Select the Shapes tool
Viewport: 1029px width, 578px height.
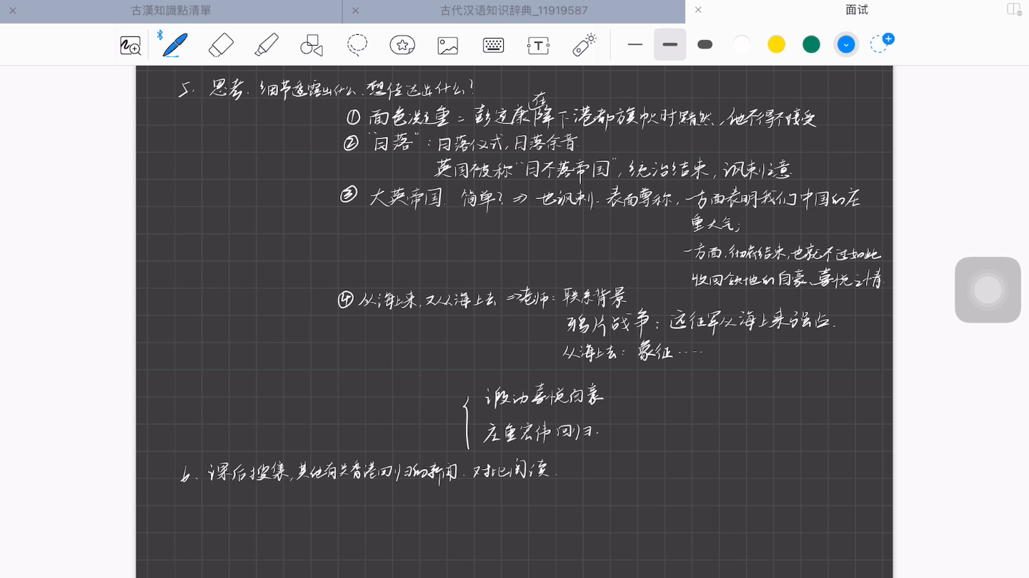(x=312, y=45)
